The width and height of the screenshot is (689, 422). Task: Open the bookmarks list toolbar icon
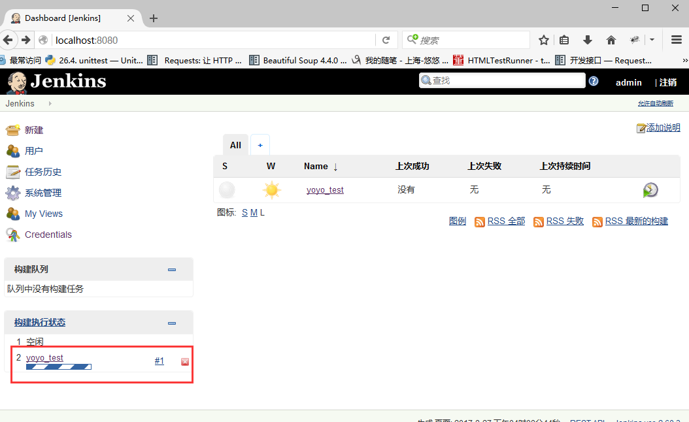pos(564,40)
